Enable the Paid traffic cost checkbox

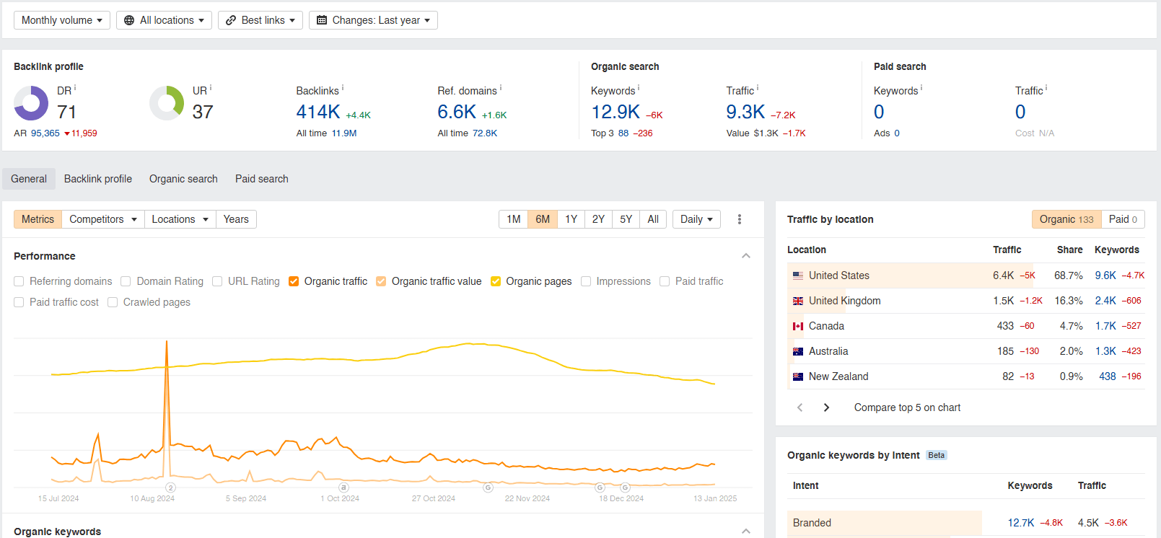[19, 302]
